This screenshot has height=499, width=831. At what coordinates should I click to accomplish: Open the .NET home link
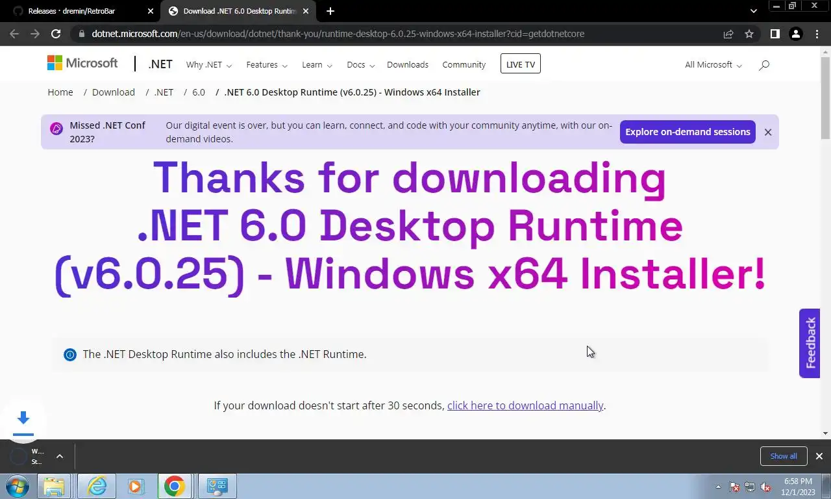pyautogui.click(x=160, y=64)
